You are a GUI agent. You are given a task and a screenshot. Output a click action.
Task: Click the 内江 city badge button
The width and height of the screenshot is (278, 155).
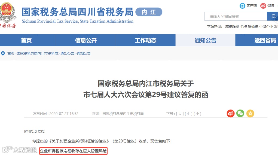[x=149, y=12]
